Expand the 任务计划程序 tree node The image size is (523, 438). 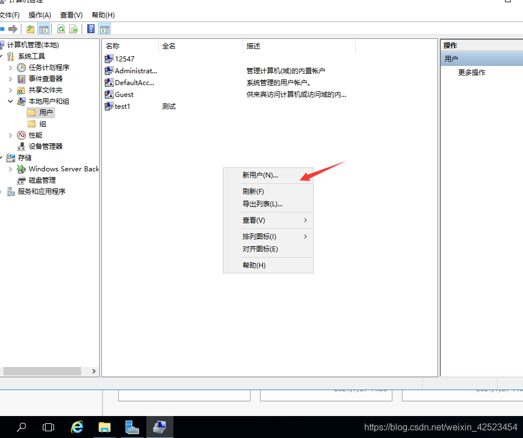10,67
